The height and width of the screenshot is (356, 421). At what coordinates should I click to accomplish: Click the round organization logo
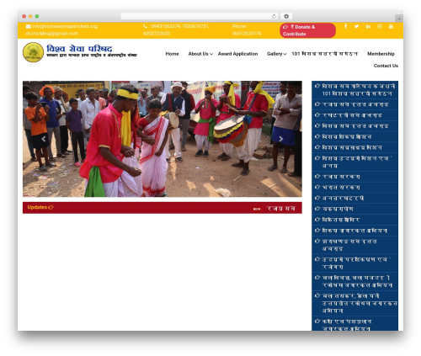point(33,52)
